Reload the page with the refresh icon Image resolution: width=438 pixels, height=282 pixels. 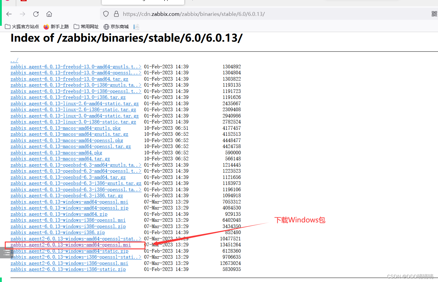tap(36, 14)
